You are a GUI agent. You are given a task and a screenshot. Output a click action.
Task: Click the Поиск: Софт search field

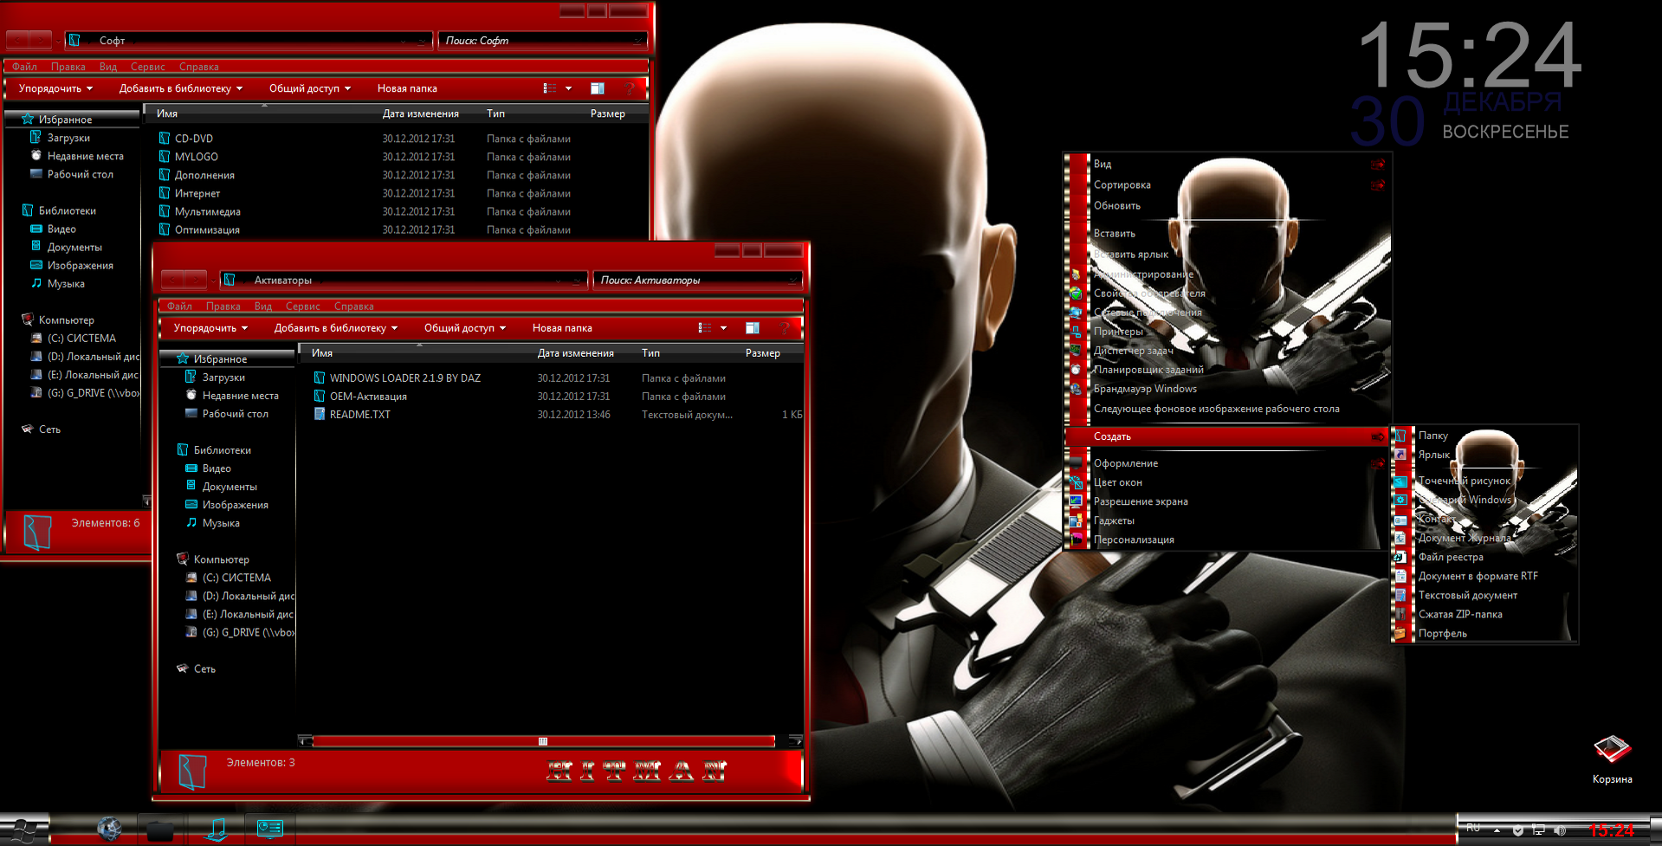543,41
